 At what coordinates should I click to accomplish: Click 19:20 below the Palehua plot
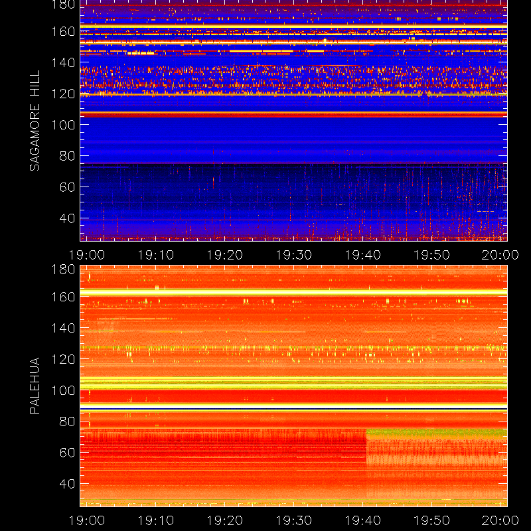point(225,520)
